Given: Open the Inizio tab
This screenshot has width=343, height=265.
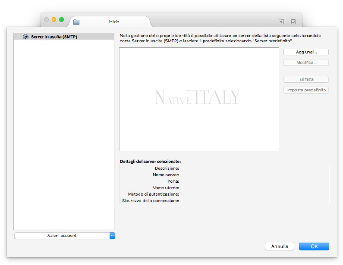Looking at the screenshot, I should click(x=110, y=22).
